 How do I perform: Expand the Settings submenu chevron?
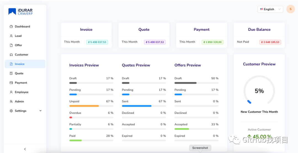click(x=41, y=111)
